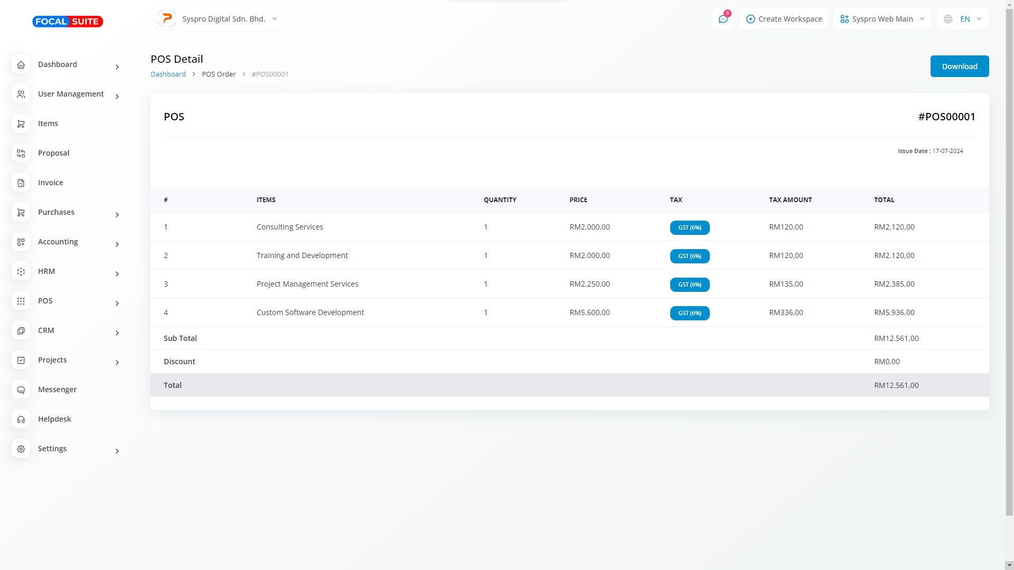Expand the Accounting submenu chevron

117,244
